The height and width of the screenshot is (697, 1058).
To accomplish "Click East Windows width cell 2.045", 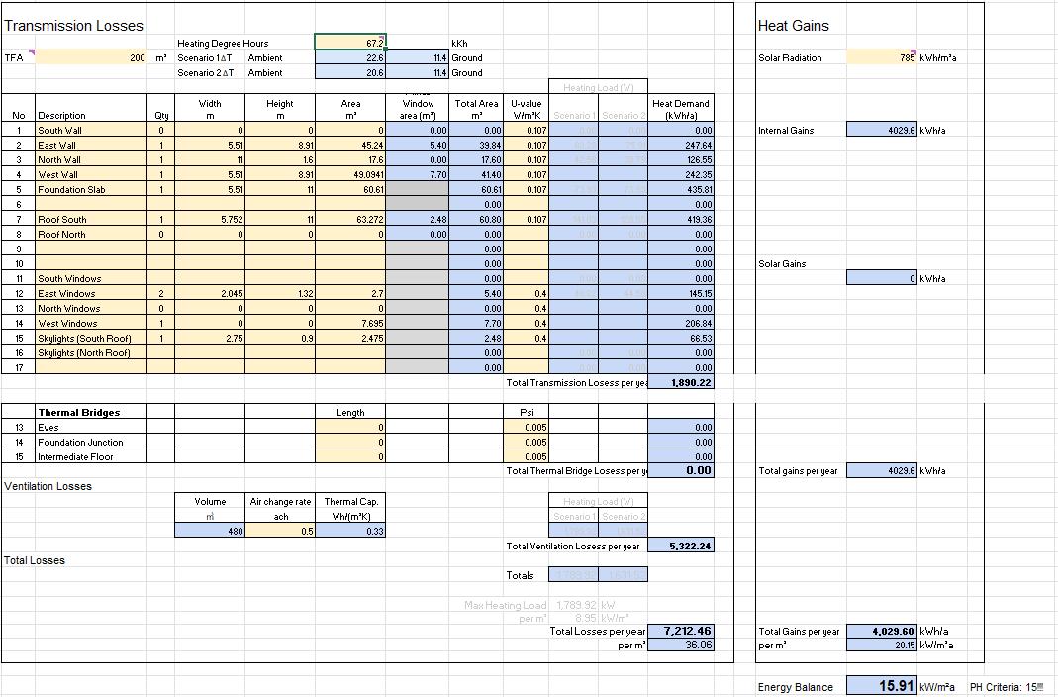I will tap(210, 293).
